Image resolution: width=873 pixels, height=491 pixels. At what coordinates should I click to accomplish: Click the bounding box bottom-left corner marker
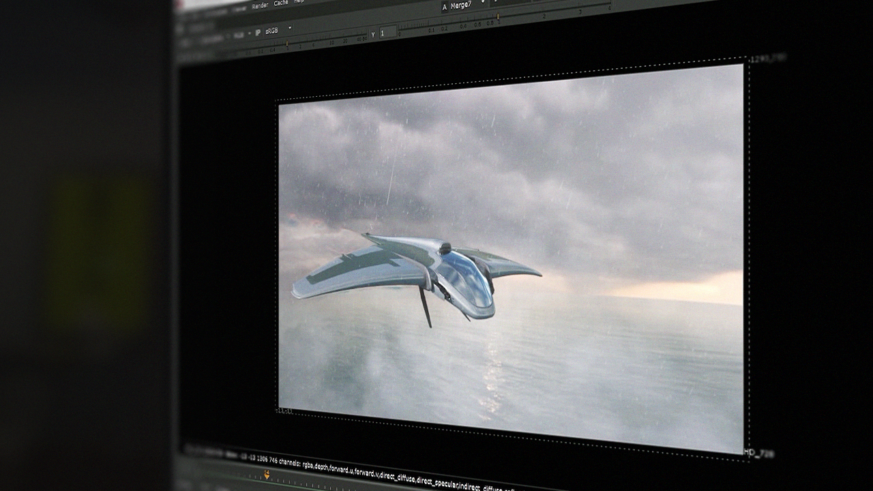pyautogui.click(x=284, y=410)
